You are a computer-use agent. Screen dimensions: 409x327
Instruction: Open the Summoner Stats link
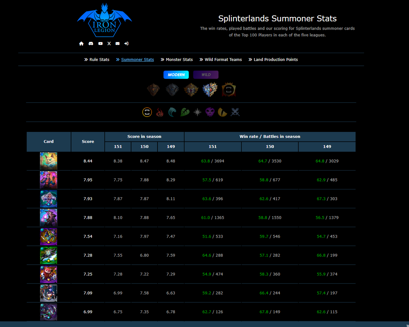135,60
